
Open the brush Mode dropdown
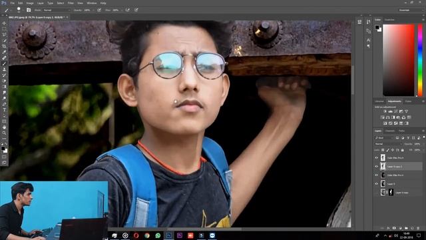point(57,10)
